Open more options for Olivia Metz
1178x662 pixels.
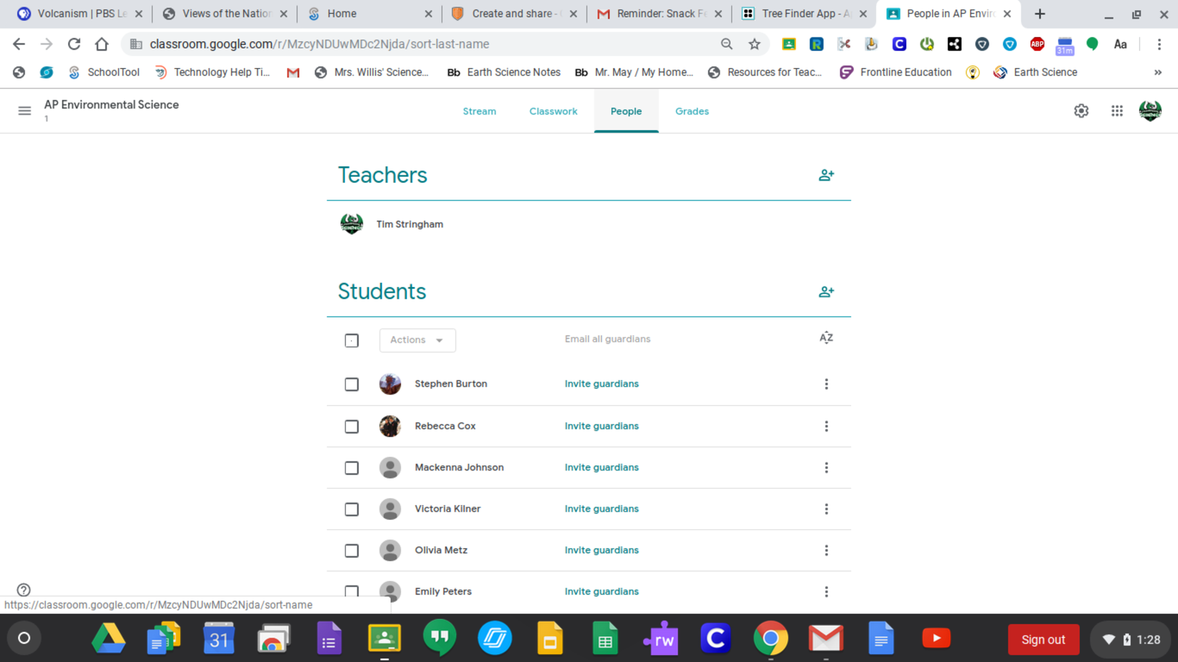(826, 551)
